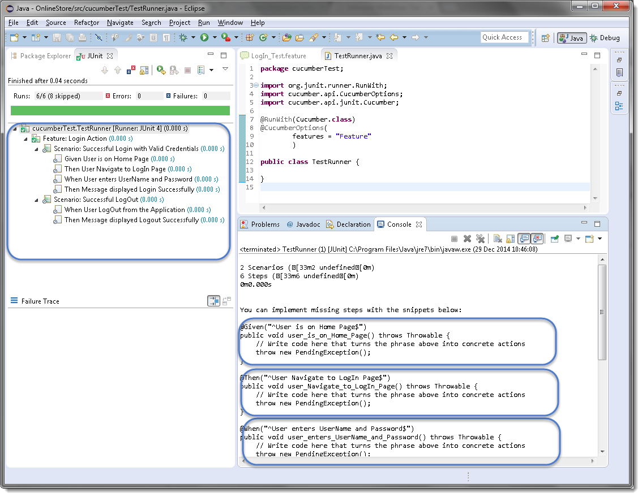Start debugging with the green bug icon
642x497 pixels.
(183, 38)
